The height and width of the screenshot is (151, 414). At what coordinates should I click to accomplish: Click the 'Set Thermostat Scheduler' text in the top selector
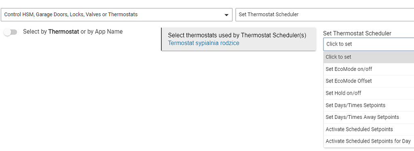268,14
